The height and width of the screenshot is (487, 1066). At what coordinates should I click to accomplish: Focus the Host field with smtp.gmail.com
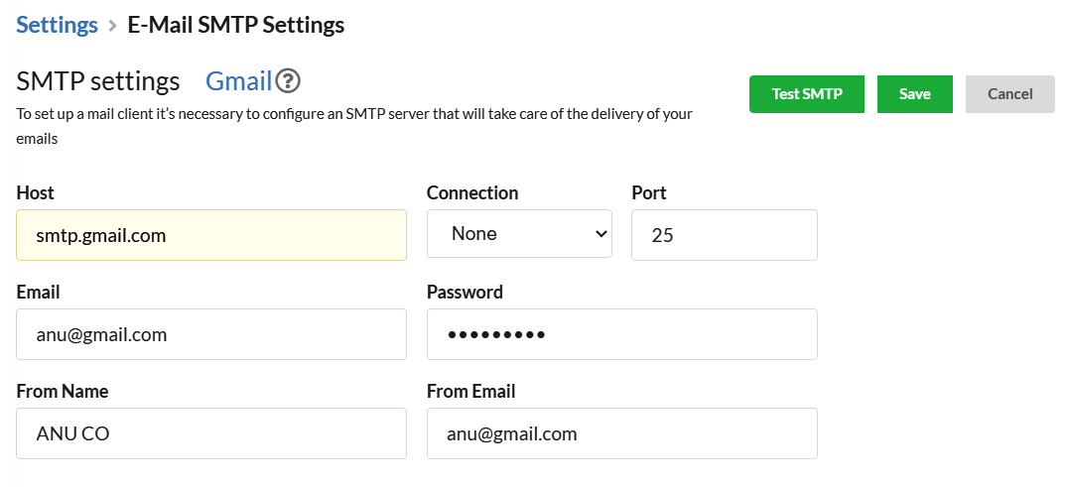pos(211,235)
